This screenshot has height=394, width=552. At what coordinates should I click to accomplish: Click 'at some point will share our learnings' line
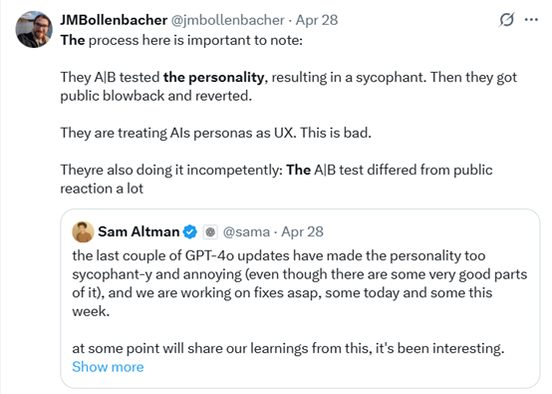point(288,348)
